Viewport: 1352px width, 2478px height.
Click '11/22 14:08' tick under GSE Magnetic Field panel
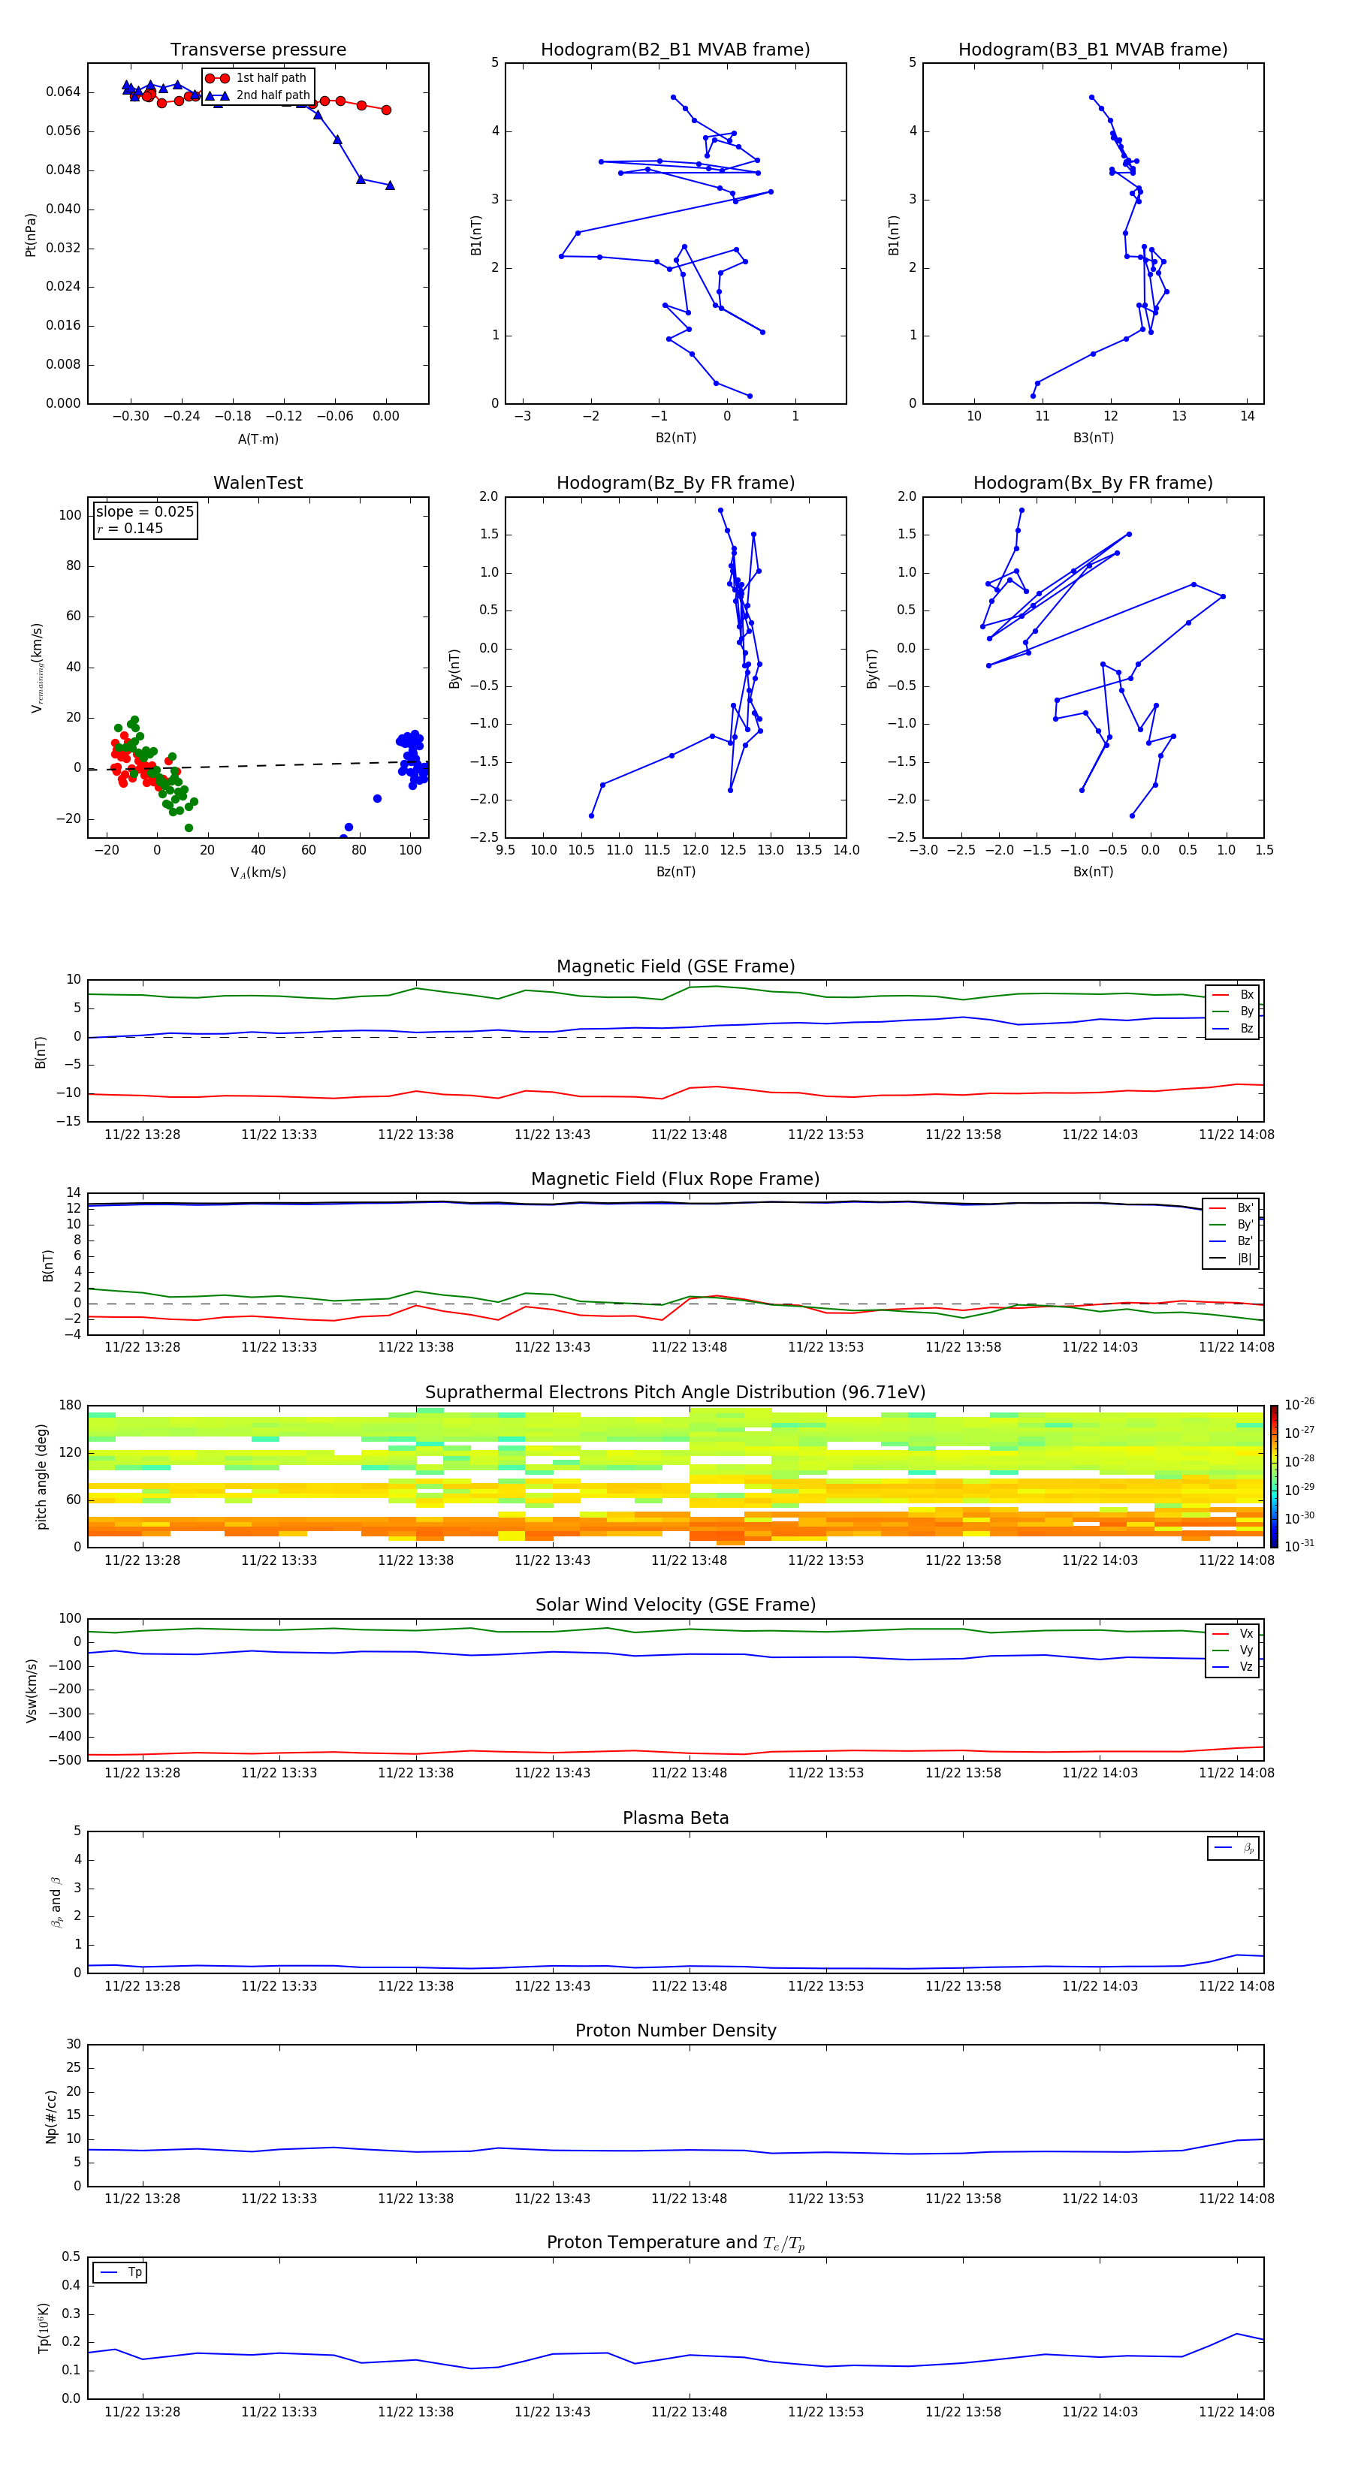point(1236,1135)
